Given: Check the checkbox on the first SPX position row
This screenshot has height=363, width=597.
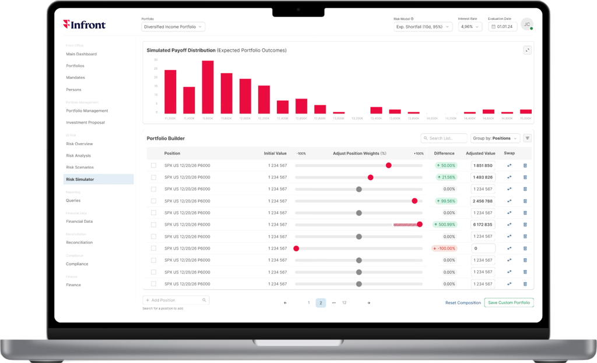Looking at the screenshot, I should (x=153, y=165).
